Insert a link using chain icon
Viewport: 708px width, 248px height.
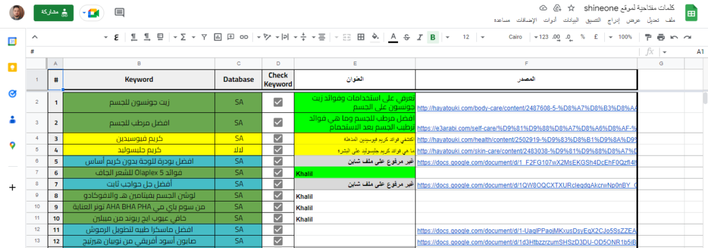[244, 37]
